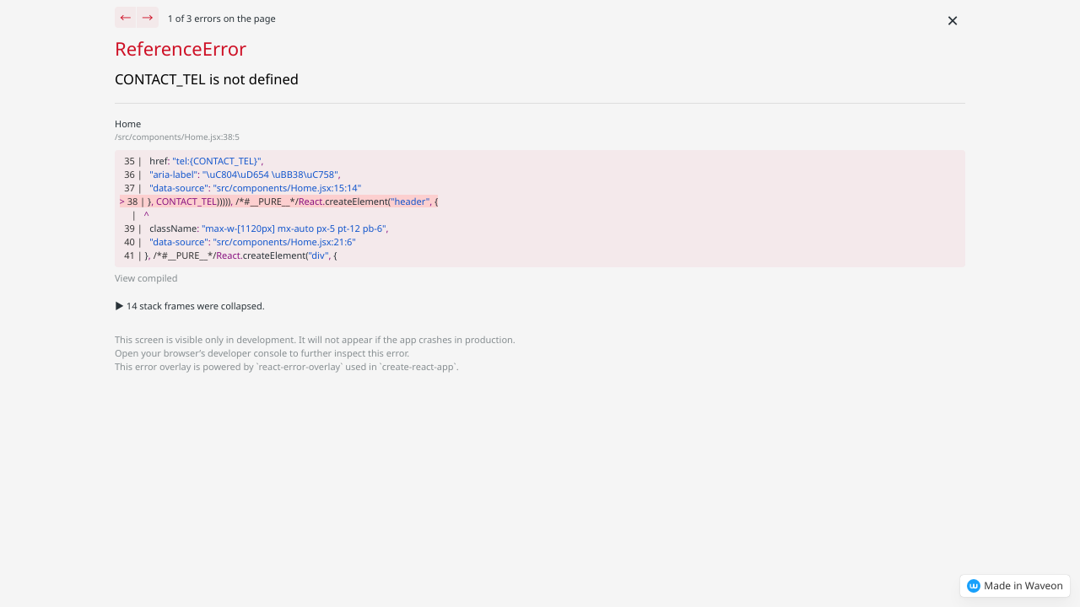The width and height of the screenshot is (1080, 607).
Task: Click code line 35 with href tel
Action: coord(206,161)
